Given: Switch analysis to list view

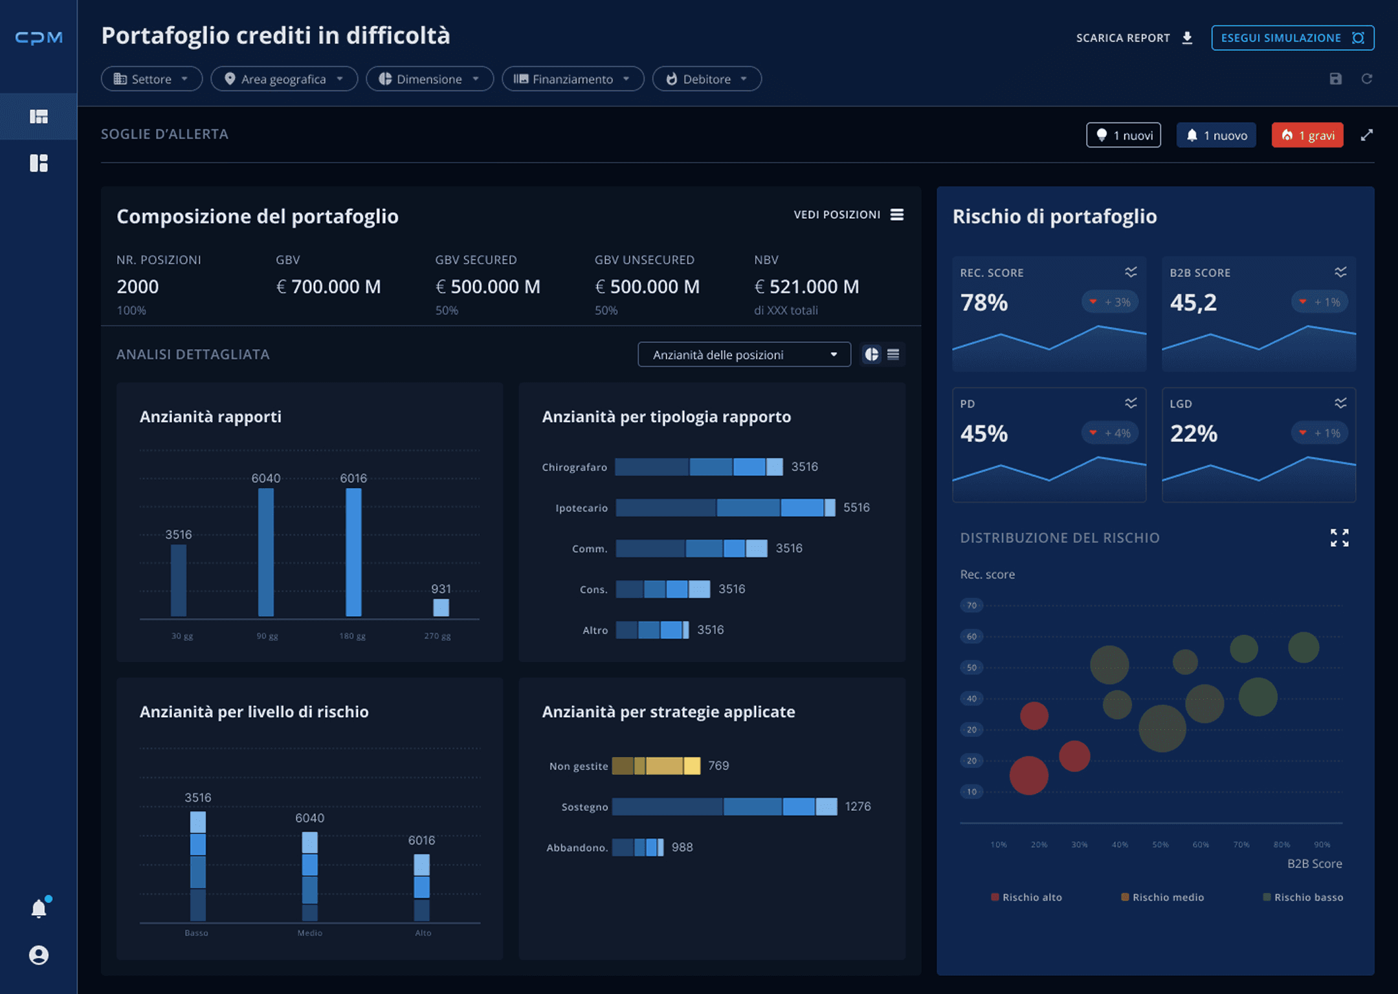Looking at the screenshot, I should (x=893, y=355).
